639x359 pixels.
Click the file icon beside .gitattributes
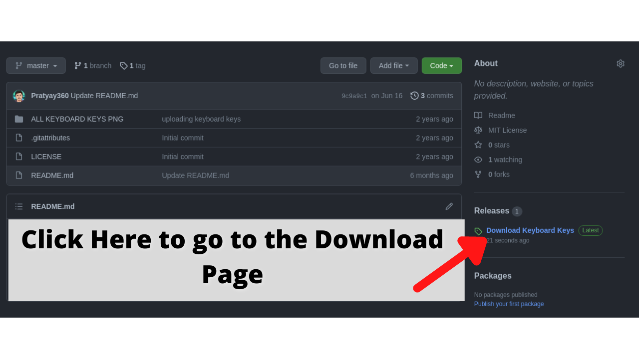click(x=19, y=138)
